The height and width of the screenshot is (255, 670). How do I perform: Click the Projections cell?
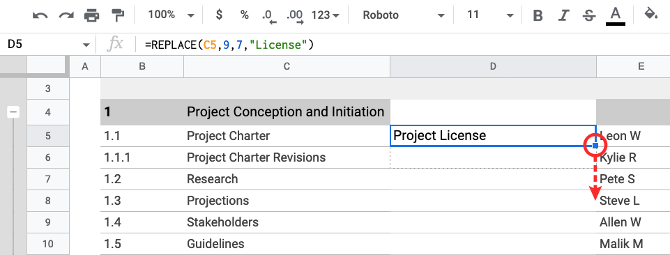[x=287, y=201]
